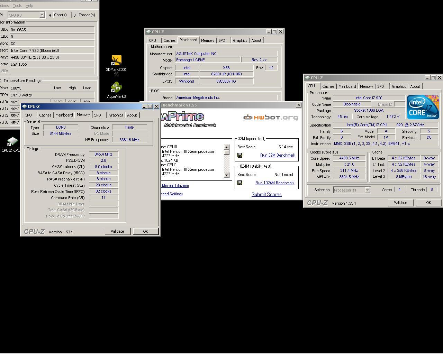Click motherboard model Rampage II GENE
Viewport: 443px width, 354px height.
point(208,60)
